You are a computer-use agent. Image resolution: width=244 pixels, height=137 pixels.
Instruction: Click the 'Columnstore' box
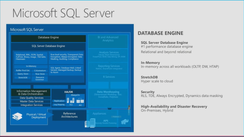(x=40, y=71)
